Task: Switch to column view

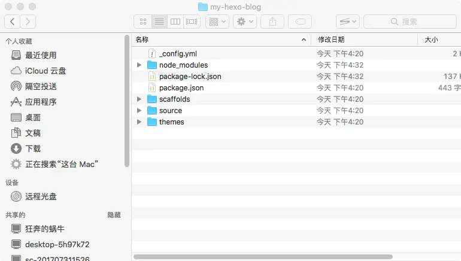Action: pos(175,22)
